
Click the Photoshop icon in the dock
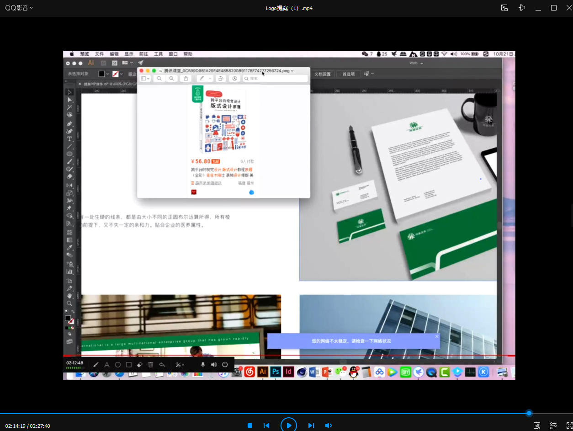pyautogui.click(x=275, y=372)
